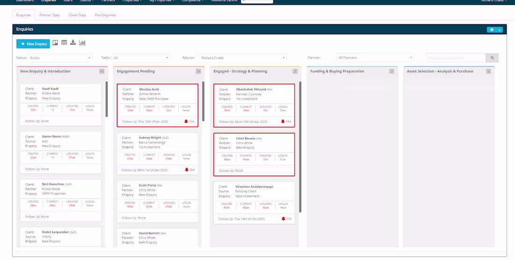Open the Rodel Gatpandan client card
The image size is (515, 260).
click(61, 237)
